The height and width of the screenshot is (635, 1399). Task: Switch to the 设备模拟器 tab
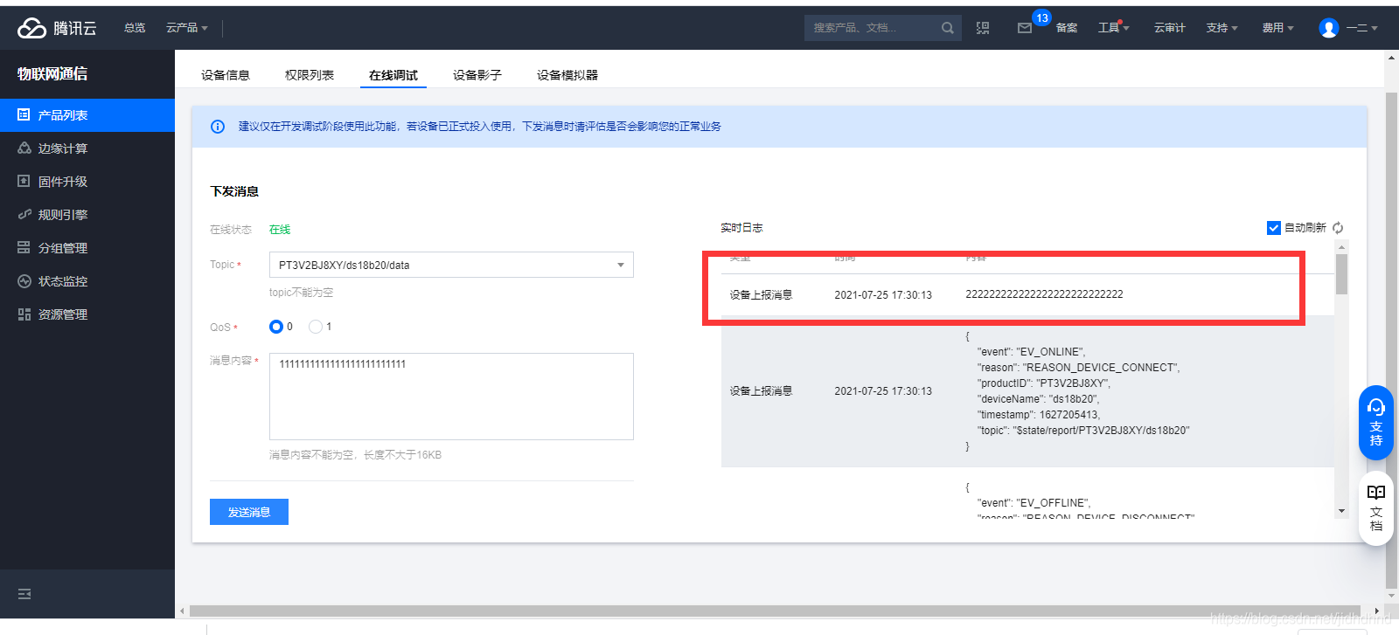[567, 75]
